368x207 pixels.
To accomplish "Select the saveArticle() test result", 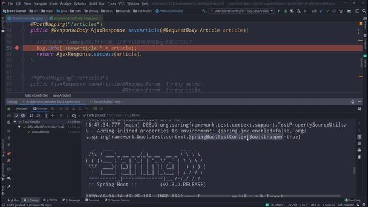I will pyautogui.click(x=40, y=132).
